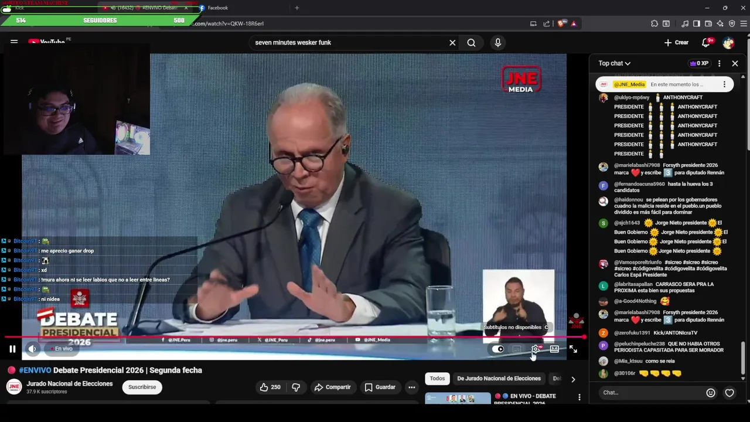The image size is (750, 422).
Task: Open browser main menu
Action: coord(744,23)
